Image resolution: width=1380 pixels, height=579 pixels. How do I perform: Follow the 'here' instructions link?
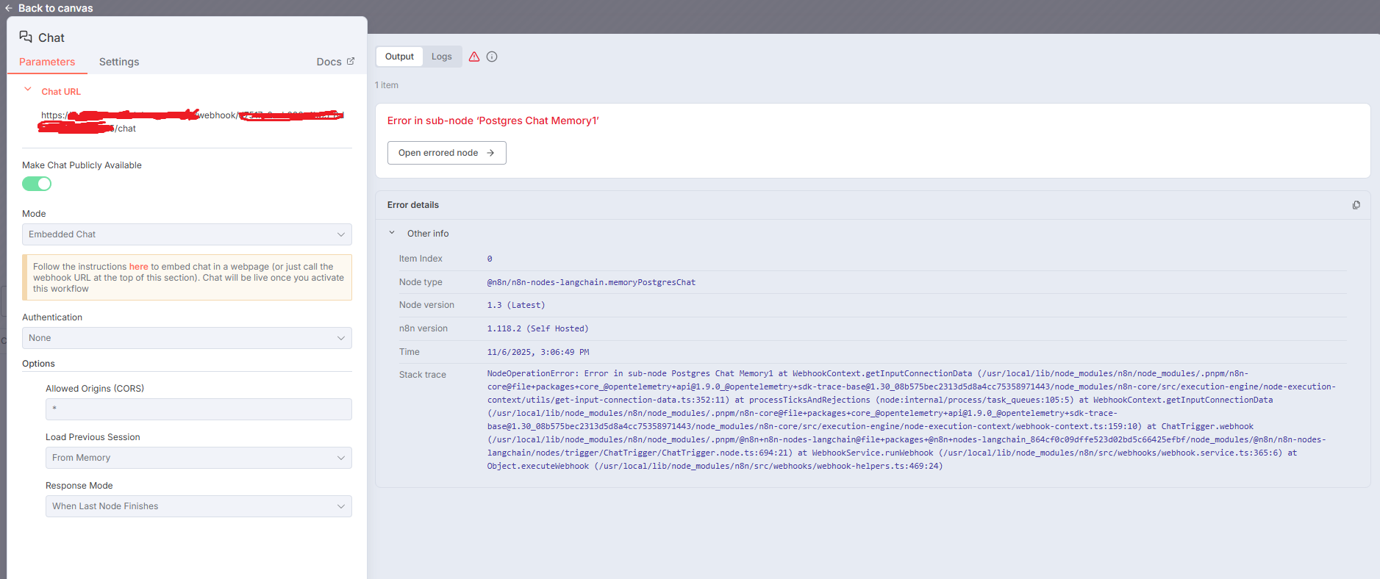(x=138, y=267)
